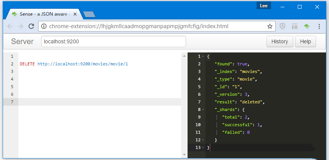Click the Server input field with localhost:9200

[x=113, y=41]
